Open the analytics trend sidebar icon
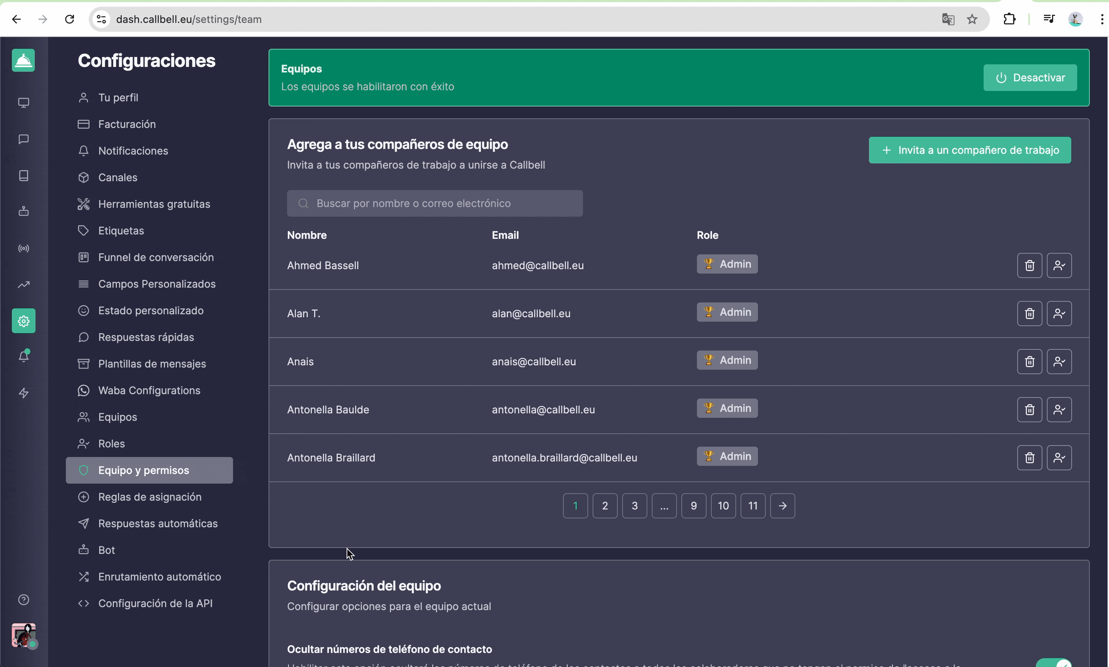This screenshot has width=1109, height=667. (24, 284)
